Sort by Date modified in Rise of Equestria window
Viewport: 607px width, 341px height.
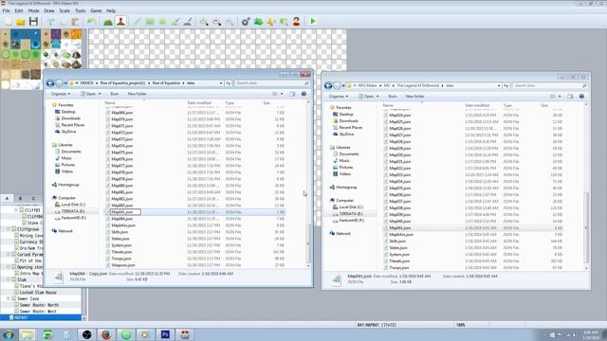point(199,103)
